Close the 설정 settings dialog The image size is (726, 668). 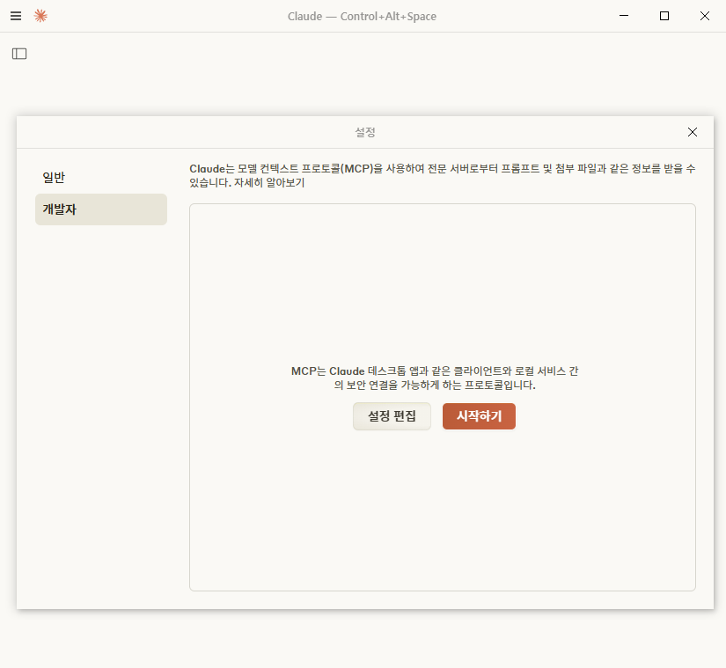(693, 132)
